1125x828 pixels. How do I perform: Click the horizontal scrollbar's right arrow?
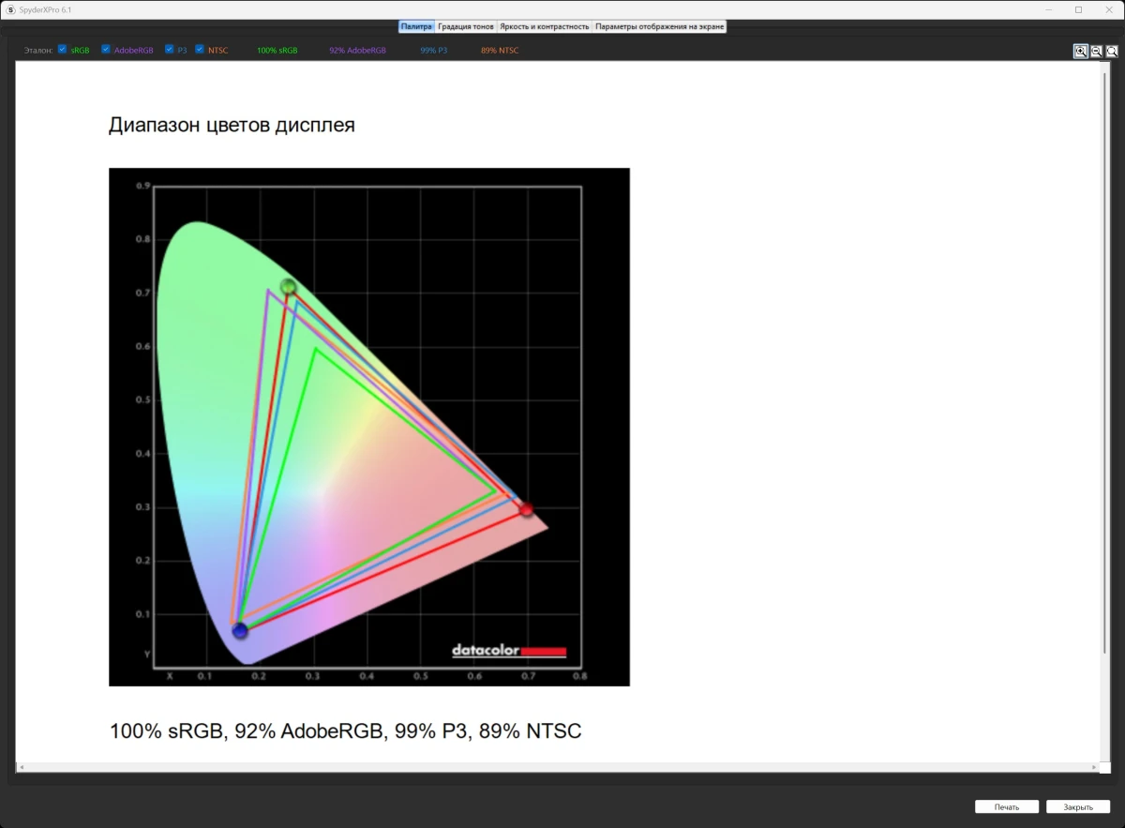pos(1098,767)
